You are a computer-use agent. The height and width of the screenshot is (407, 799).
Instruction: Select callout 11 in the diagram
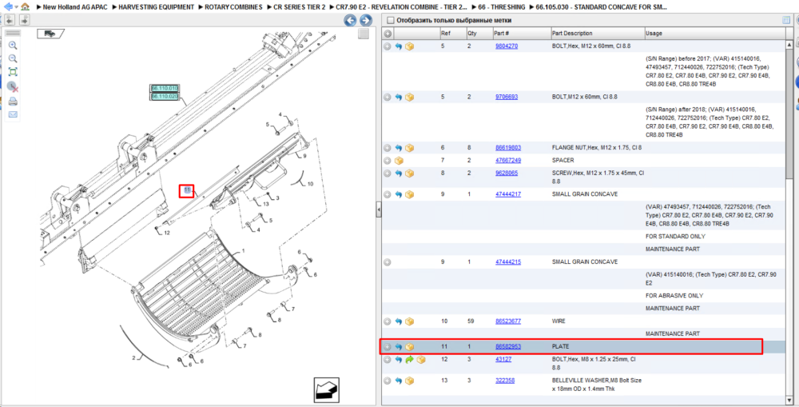pyautogui.click(x=186, y=191)
